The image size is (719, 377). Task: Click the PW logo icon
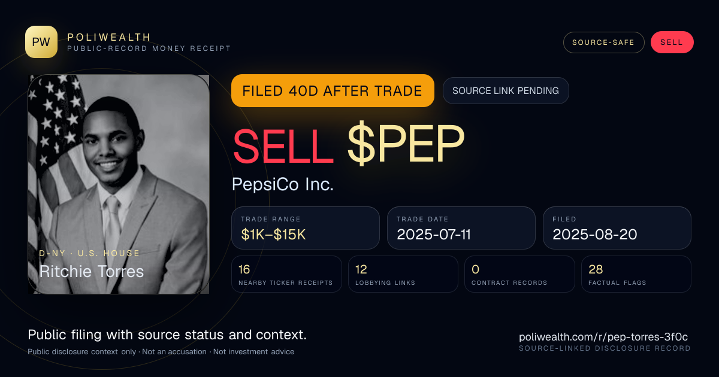[x=41, y=42]
